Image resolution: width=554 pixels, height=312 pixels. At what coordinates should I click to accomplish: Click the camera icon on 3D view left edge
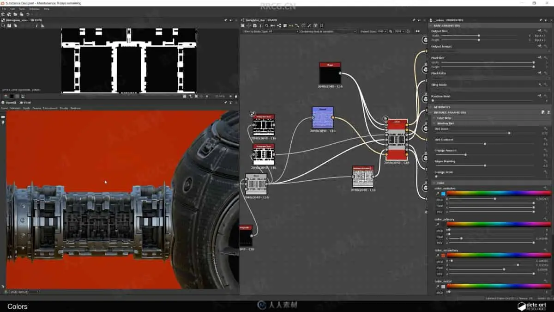[x=3, y=117]
